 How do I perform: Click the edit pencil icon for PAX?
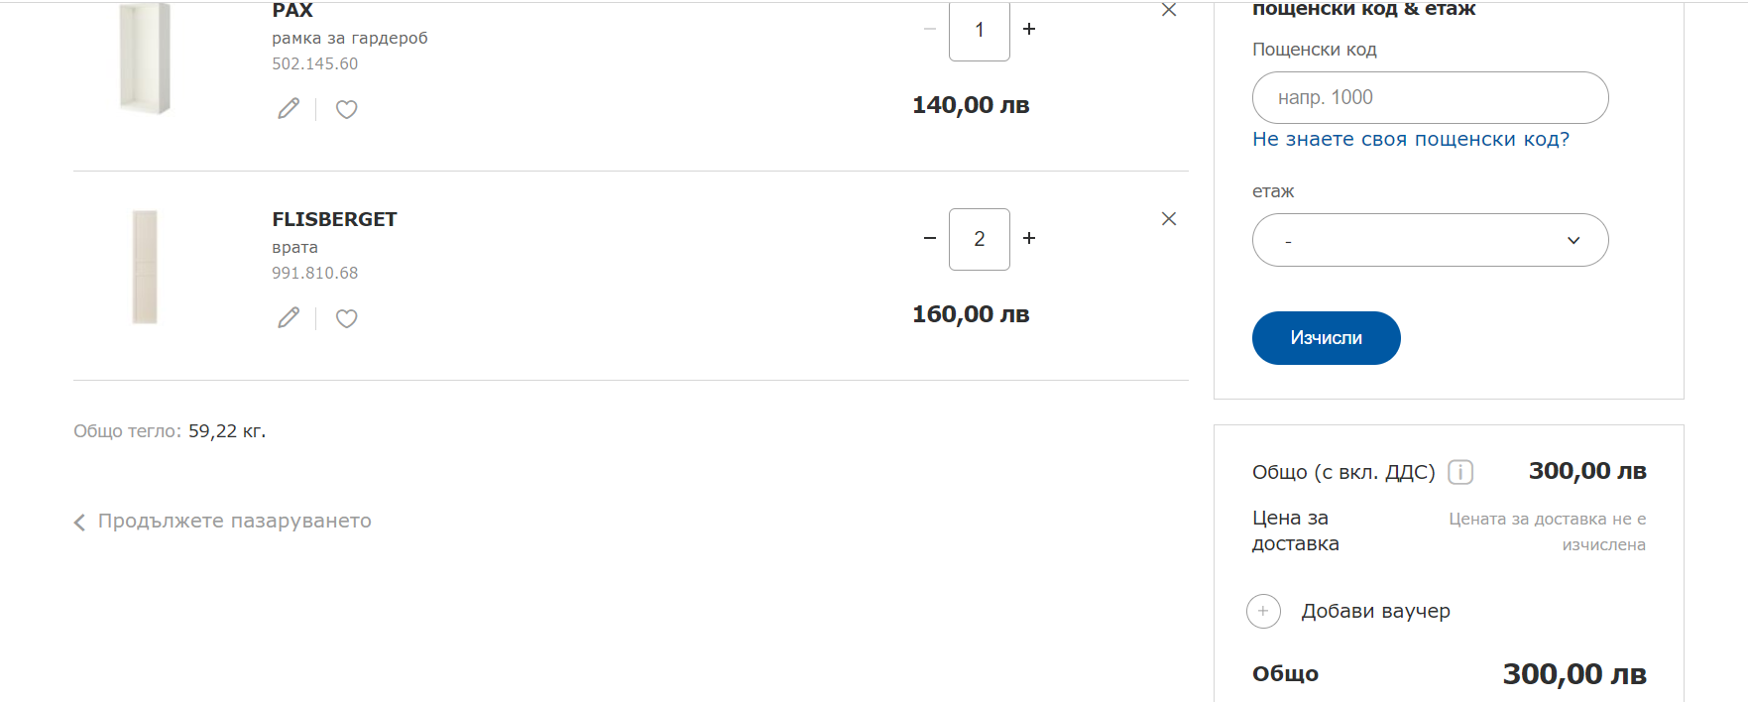(289, 109)
